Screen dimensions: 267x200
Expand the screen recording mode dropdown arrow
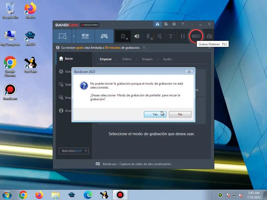point(74,36)
